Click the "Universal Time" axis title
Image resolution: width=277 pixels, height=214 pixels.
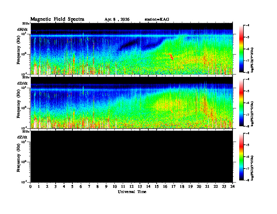(132, 192)
